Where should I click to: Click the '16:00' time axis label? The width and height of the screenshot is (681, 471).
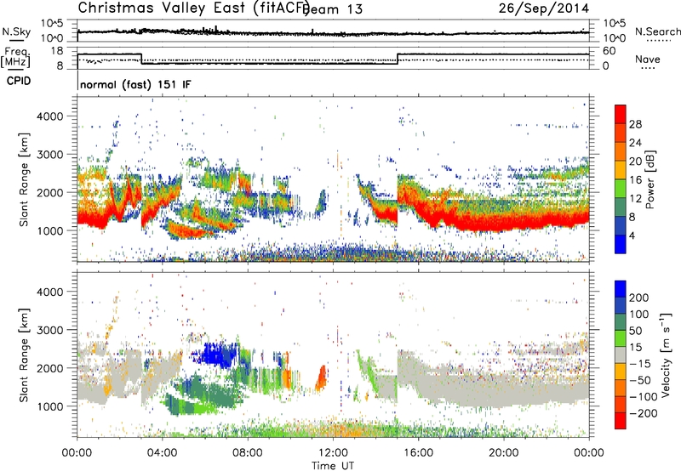pyautogui.click(x=418, y=453)
